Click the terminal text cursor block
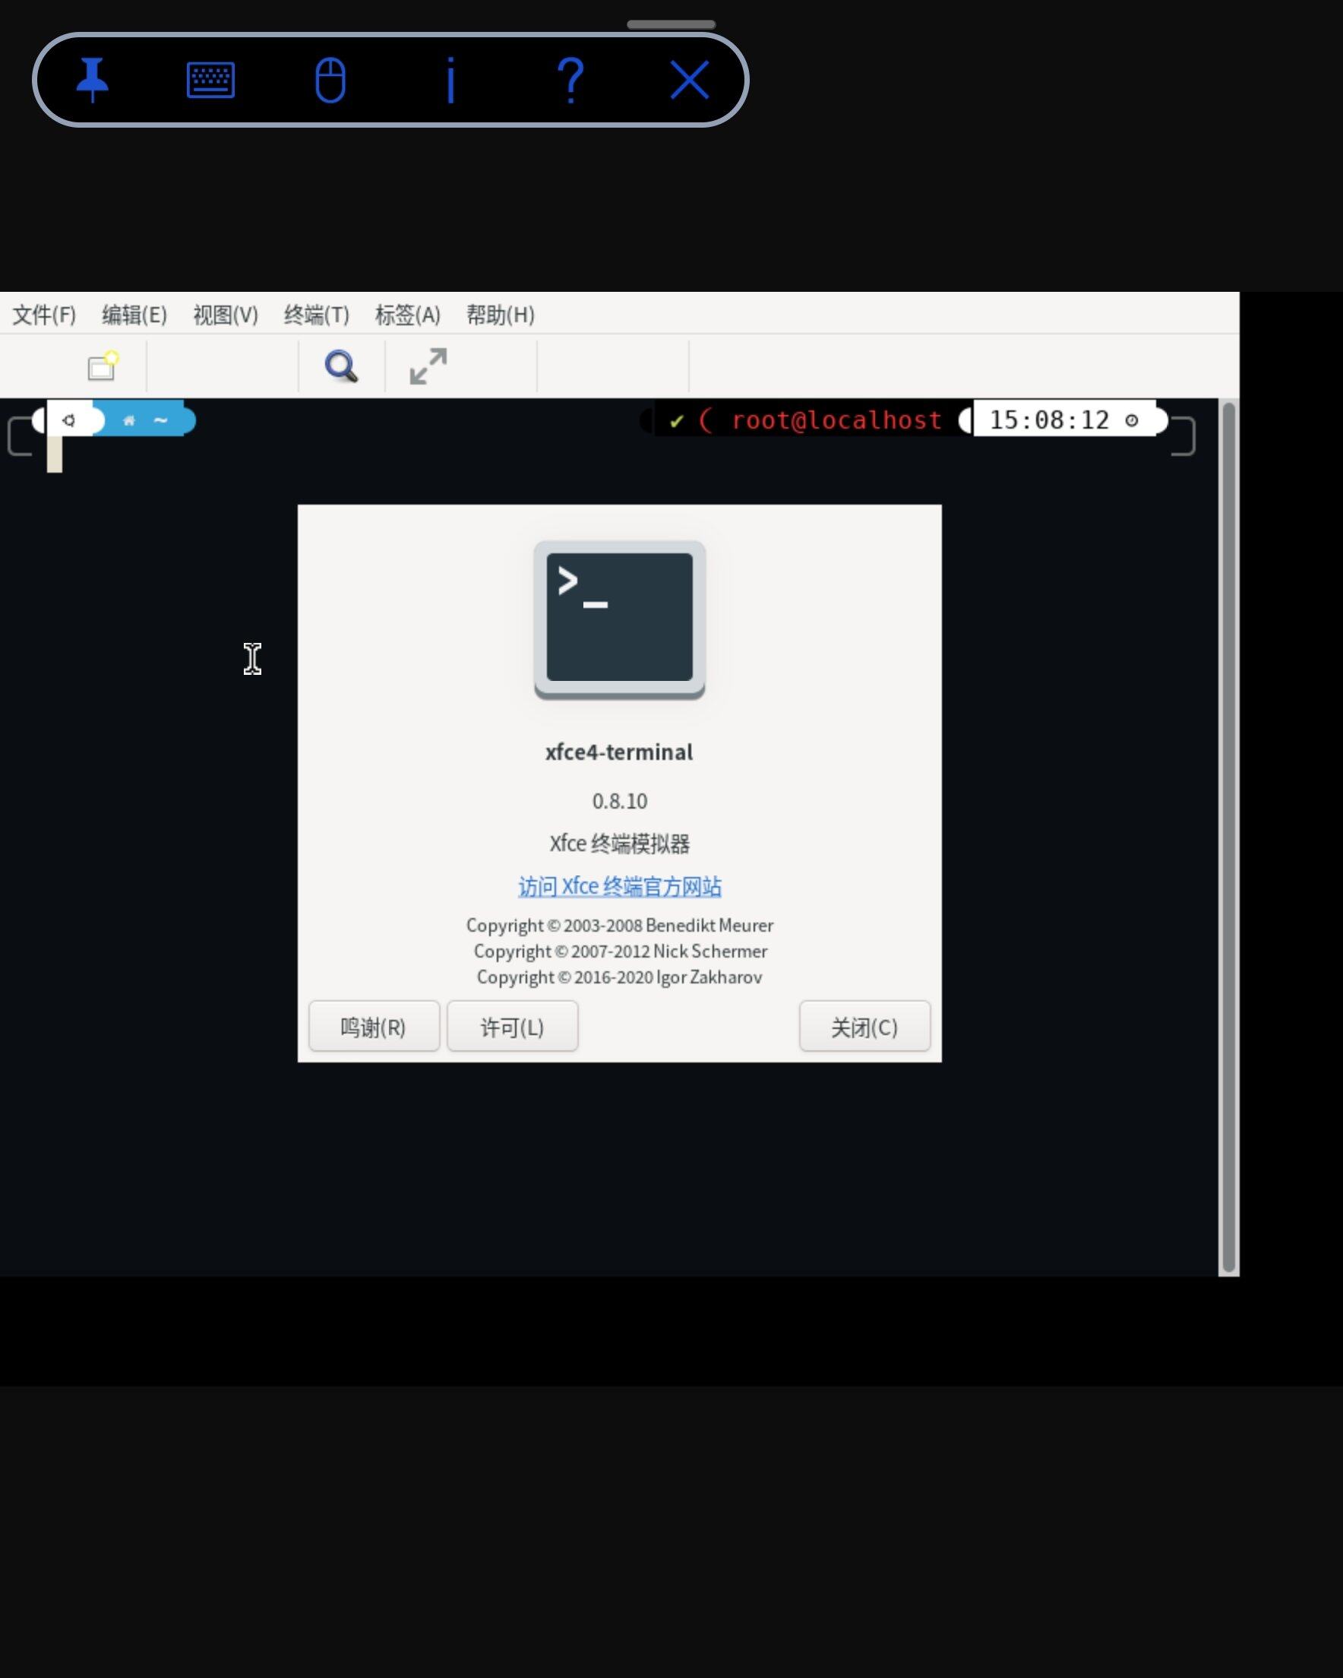This screenshot has width=1343, height=1678. coord(55,454)
